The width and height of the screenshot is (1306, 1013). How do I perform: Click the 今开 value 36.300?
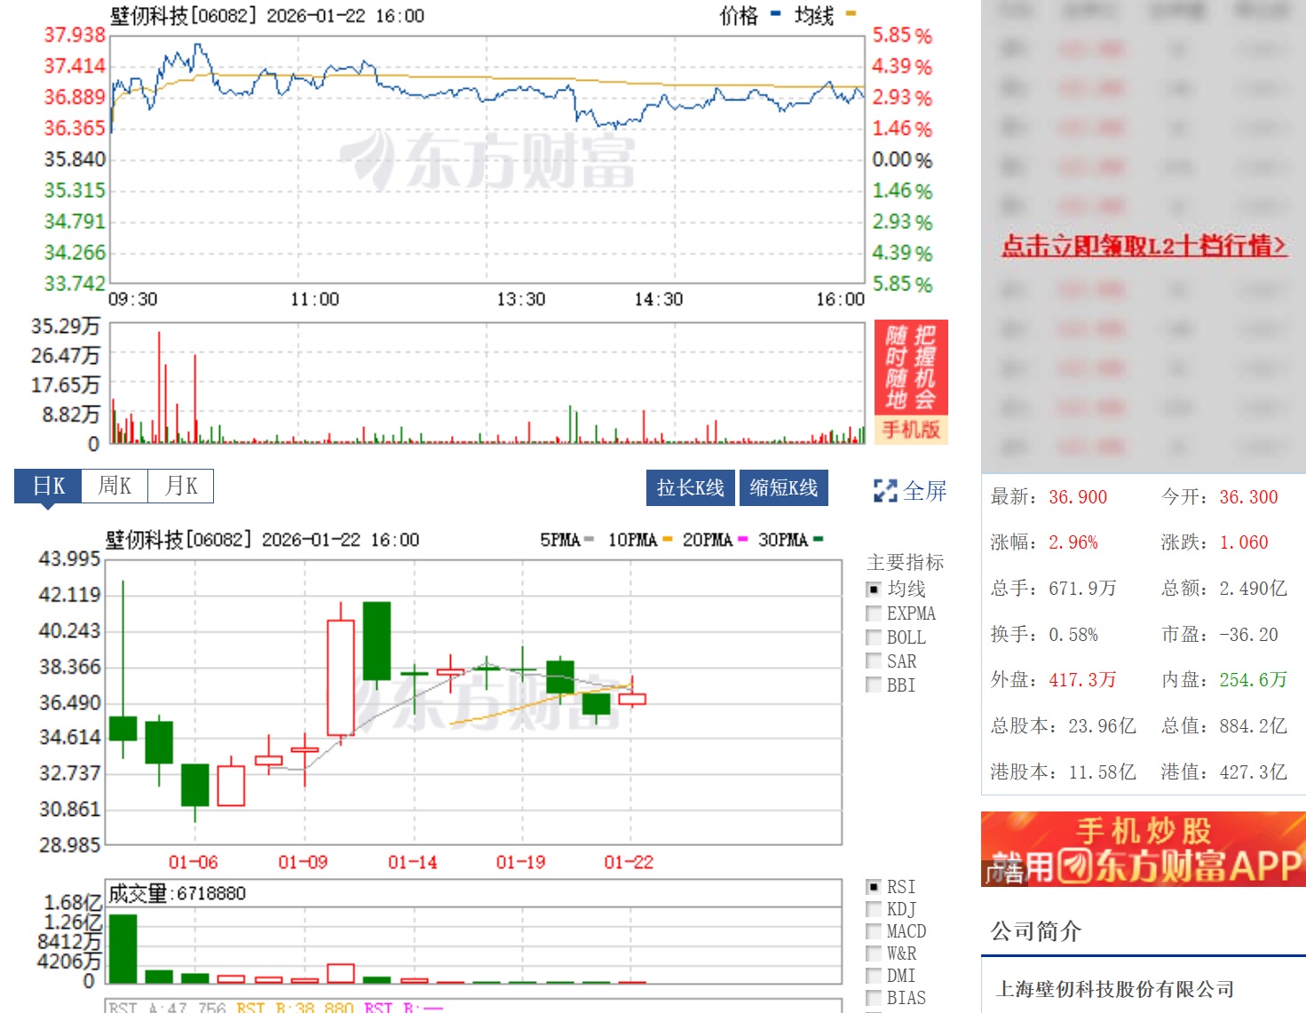click(1248, 497)
